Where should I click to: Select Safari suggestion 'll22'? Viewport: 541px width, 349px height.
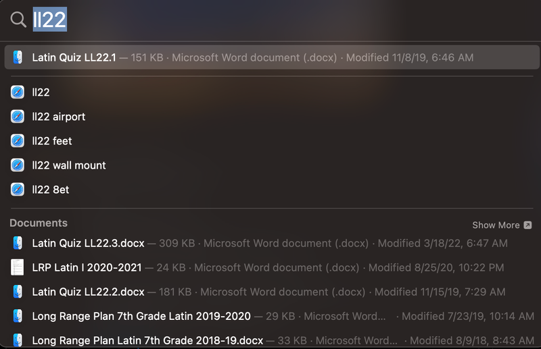272,92
